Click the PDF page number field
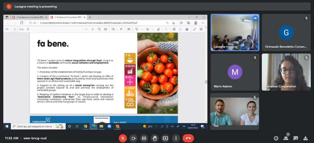 14,29
